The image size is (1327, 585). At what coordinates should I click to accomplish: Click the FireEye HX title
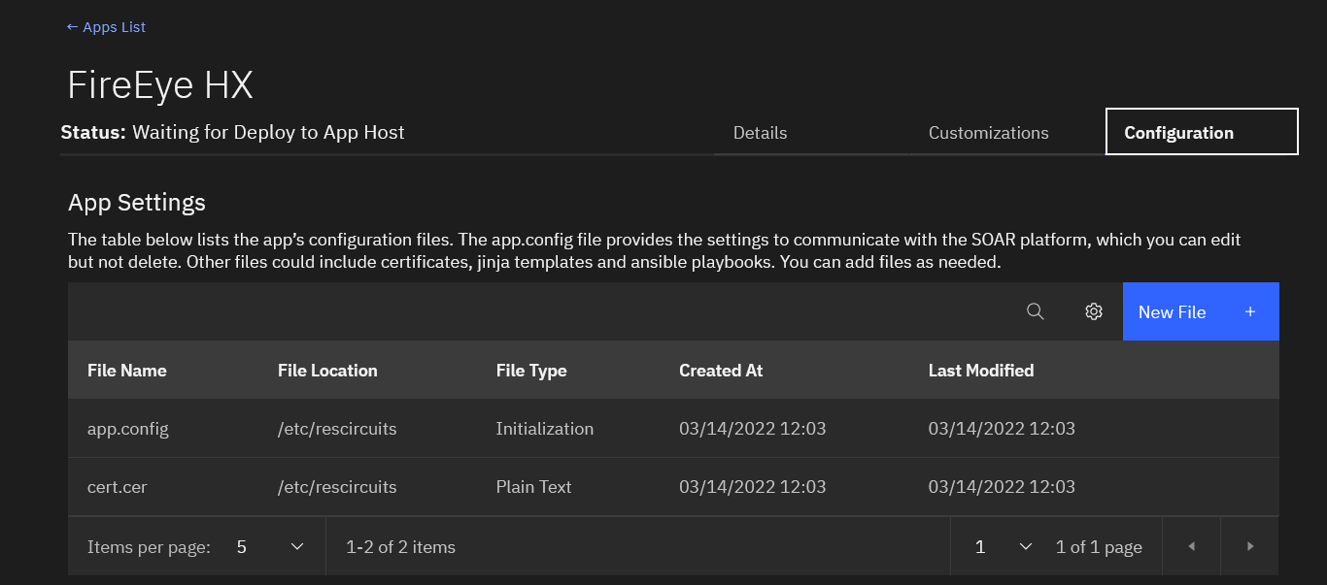click(x=160, y=85)
